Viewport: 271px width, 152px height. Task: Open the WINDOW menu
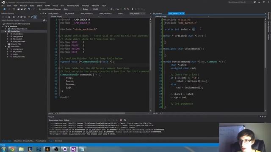pyautogui.click(x=95, y=5)
